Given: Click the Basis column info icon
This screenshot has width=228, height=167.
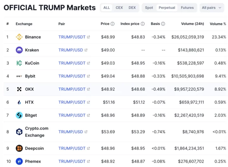Looking at the screenshot, I should pyautogui.click(x=163, y=24).
